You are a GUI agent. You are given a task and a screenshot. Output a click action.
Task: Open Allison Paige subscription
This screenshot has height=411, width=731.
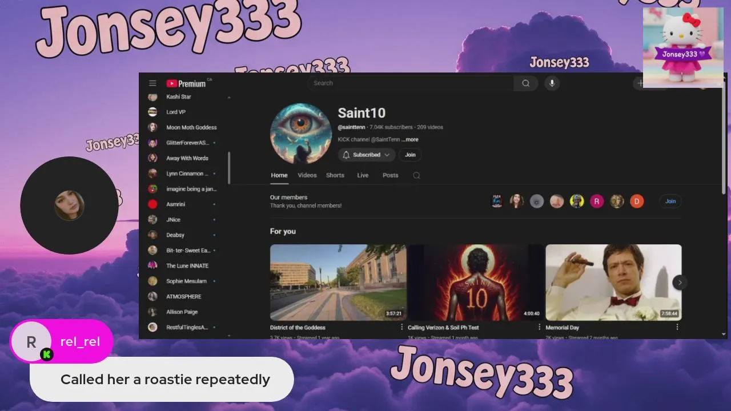[x=183, y=312]
